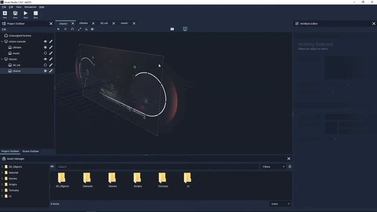Open the Textures folder thumbnail
The width and height of the screenshot is (377, 212).
point(163,178)
